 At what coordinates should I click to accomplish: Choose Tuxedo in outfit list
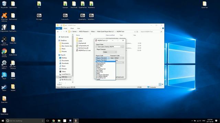tap(106, 79)
